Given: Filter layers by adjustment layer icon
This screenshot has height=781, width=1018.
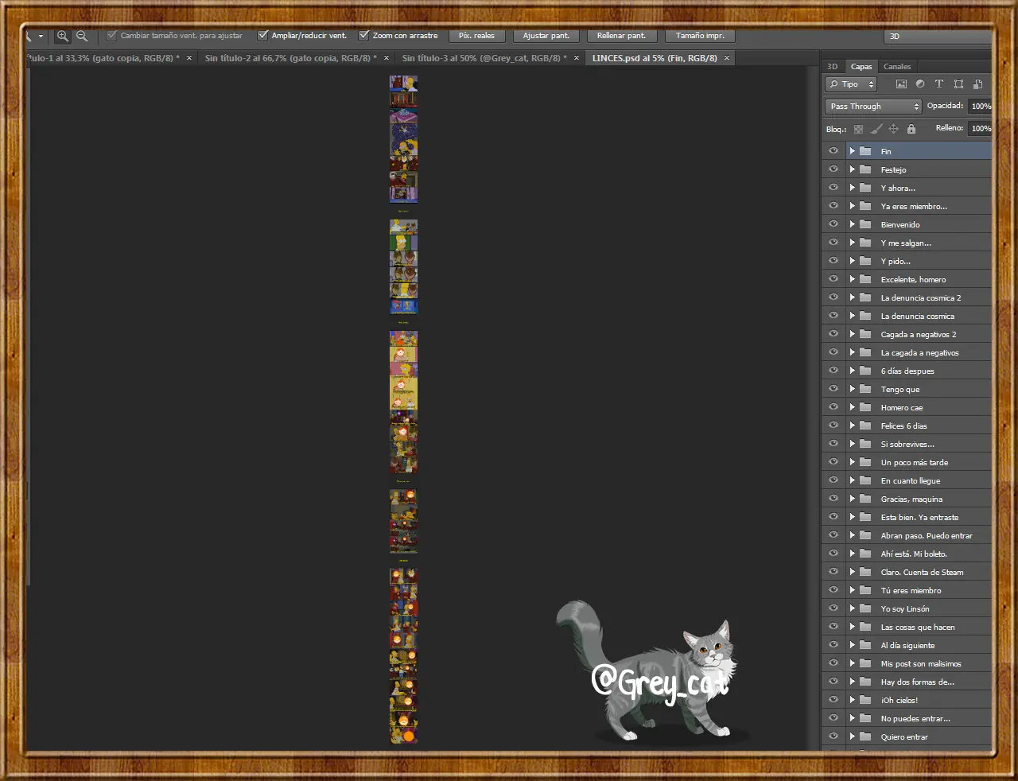Looking at the screenshot, I should coord(920,84).
